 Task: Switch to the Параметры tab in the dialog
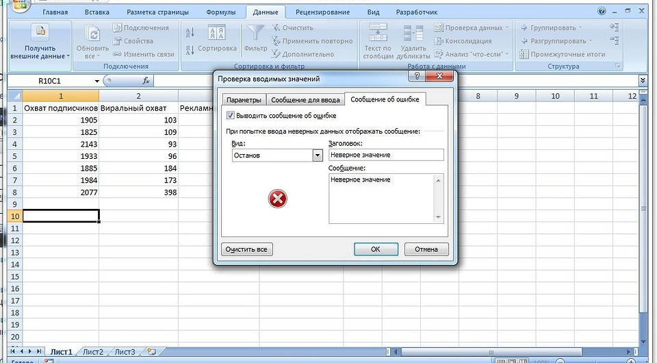pyautogui.click(x=244, y=100)
